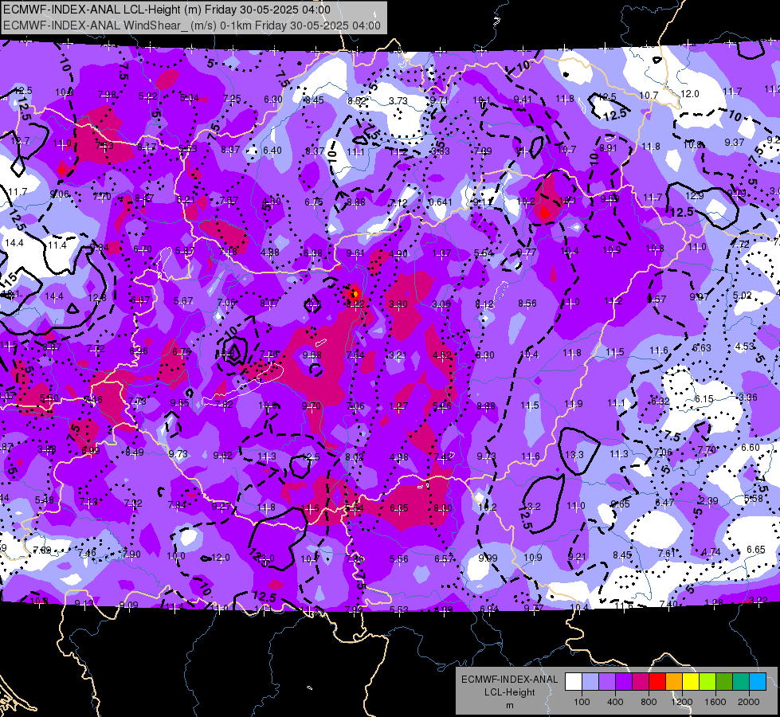The height and width of the screenshot is (717, 780).
Task: Click the '3.06' wind shear value
Action: click(x=441, y=304)
